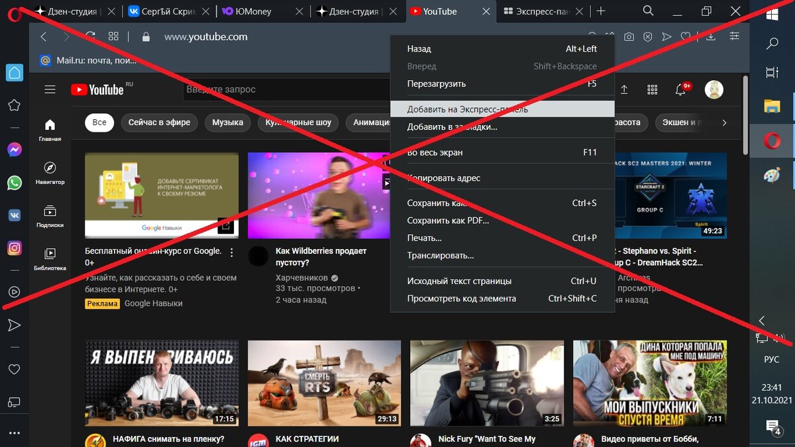This screenshot has height=447, width=795.
Task: Open a new tab with plus button
Action: coord(601,11)
